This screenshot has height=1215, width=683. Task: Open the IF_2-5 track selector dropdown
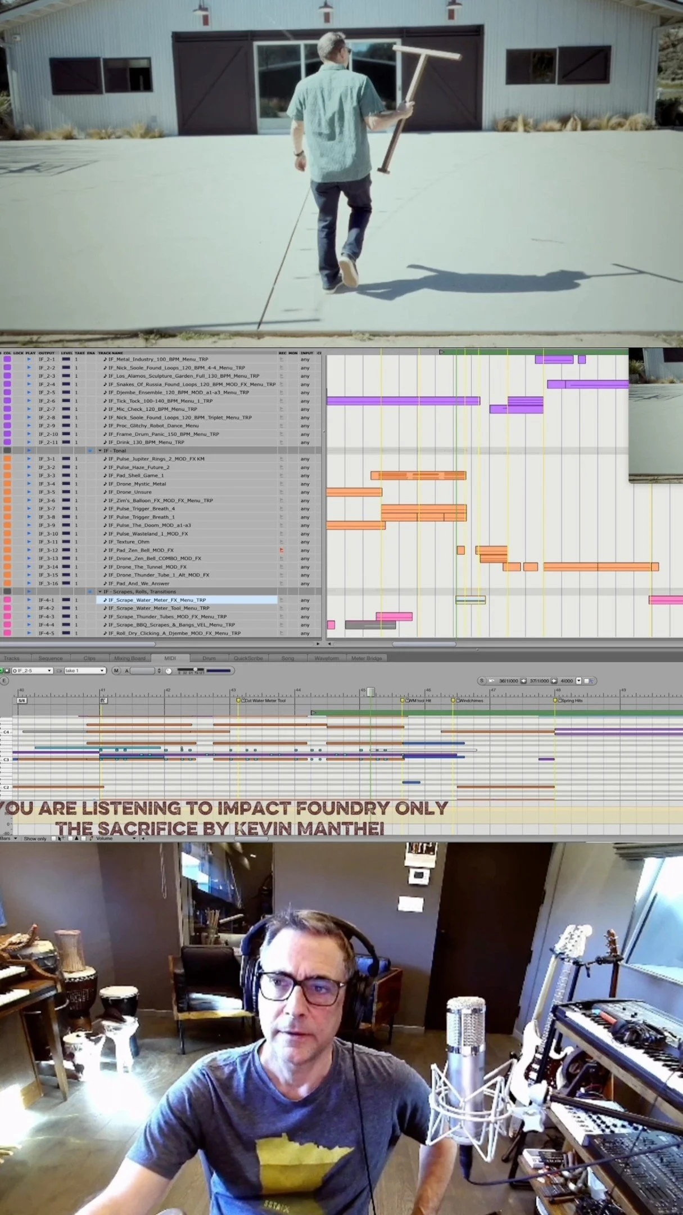33,670
